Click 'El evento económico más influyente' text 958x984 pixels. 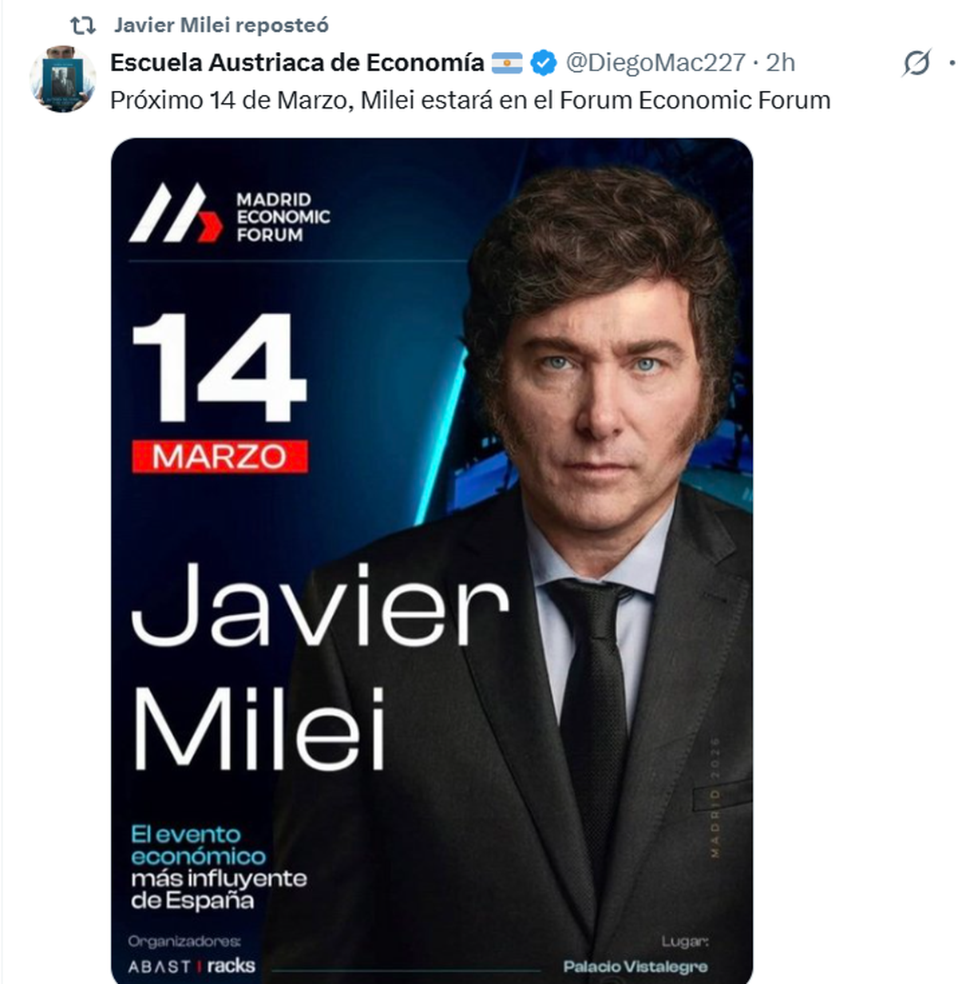[x=219, y=867]
